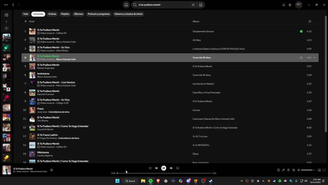Viewport: 328px width, 185px height.
Task: Select Géneros y estados de ánimo tab
Action: coord(128,14)
